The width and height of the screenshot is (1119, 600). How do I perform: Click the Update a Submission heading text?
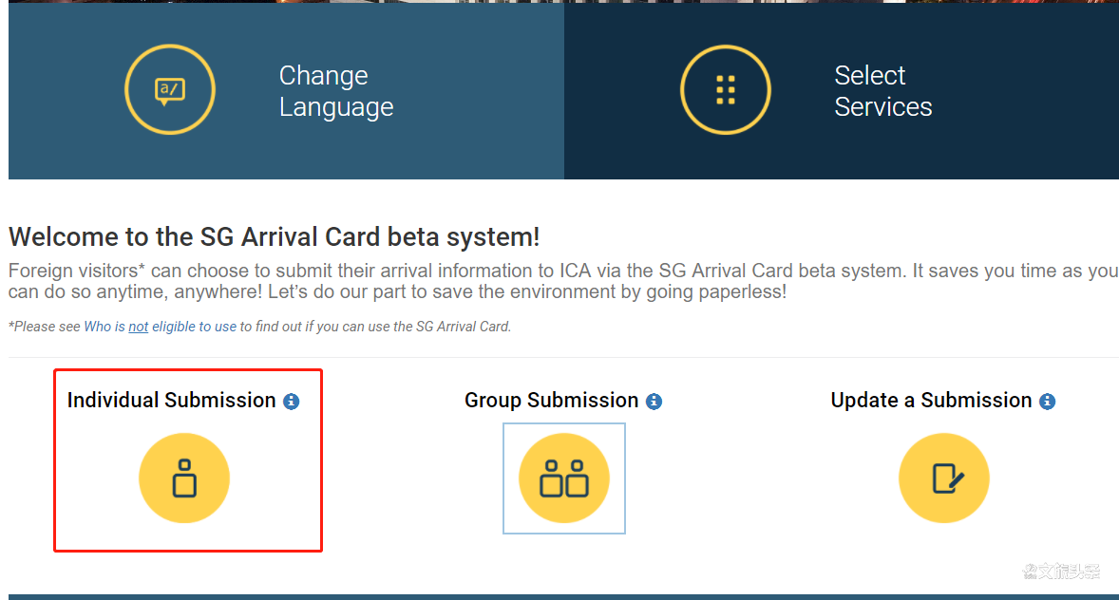(x=931, y=401)
